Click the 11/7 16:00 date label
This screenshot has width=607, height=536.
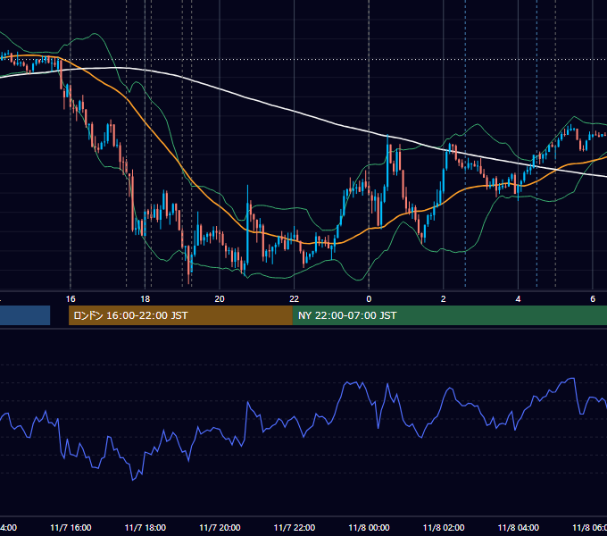click(71, 528)
